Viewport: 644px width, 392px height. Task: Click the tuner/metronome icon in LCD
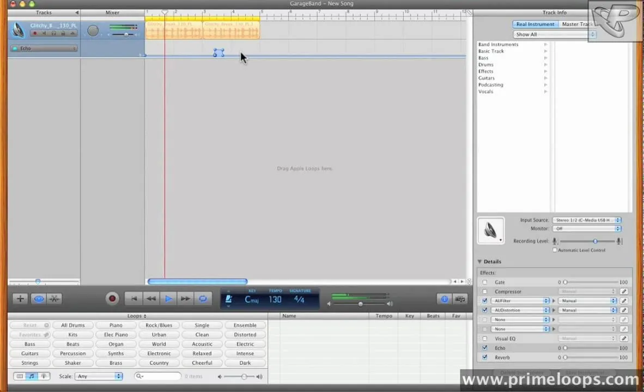(229, 299)
